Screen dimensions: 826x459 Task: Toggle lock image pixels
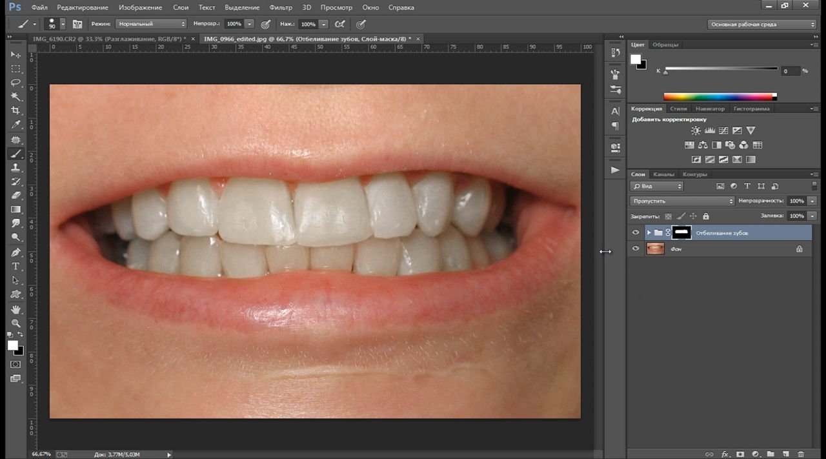click(680, 216)
